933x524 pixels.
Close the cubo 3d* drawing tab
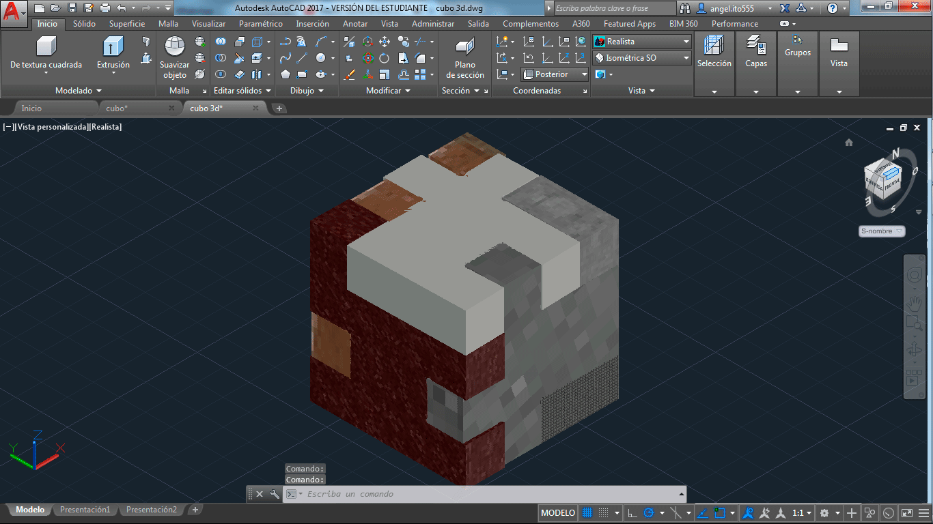point(256,108)
